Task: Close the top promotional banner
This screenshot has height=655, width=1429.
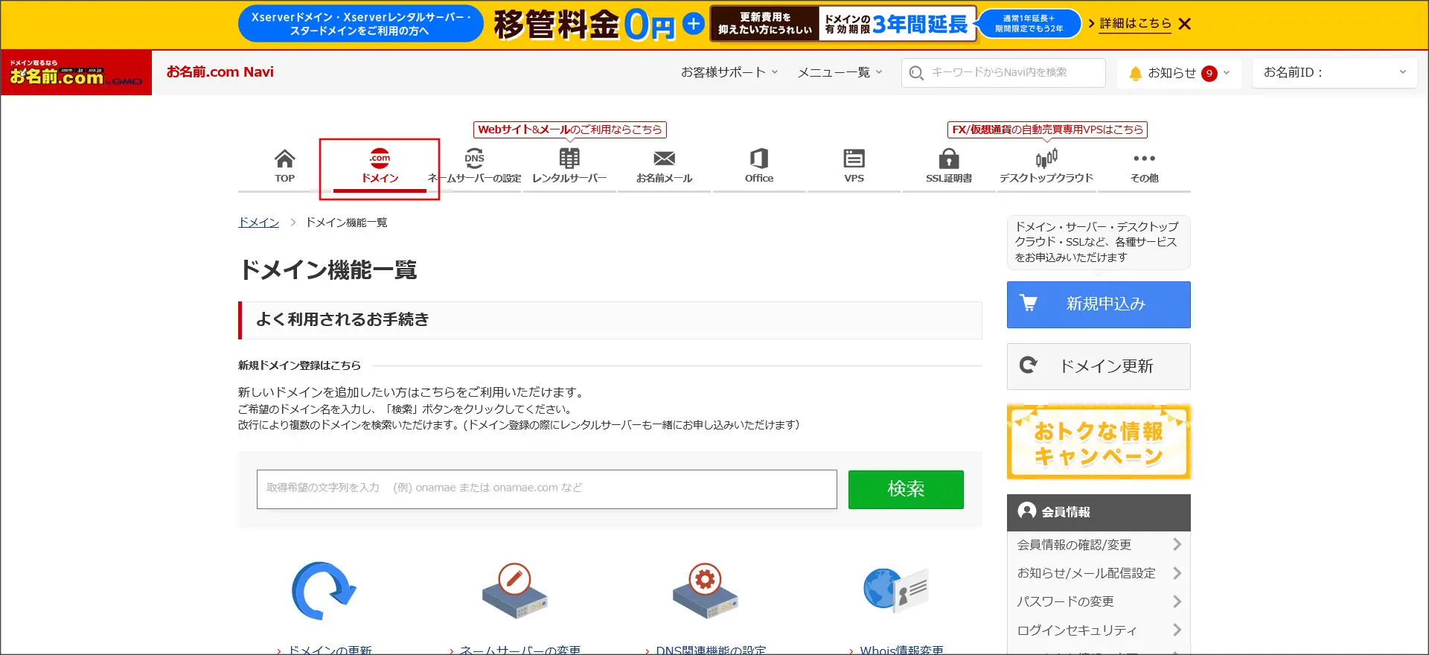Action: pos(1185,24)
